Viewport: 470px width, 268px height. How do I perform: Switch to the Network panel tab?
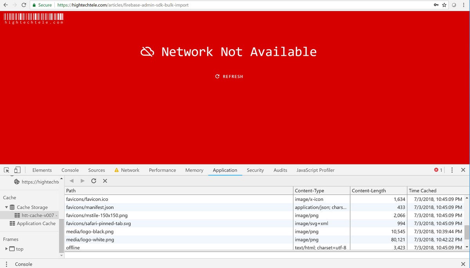click(129, 170)
